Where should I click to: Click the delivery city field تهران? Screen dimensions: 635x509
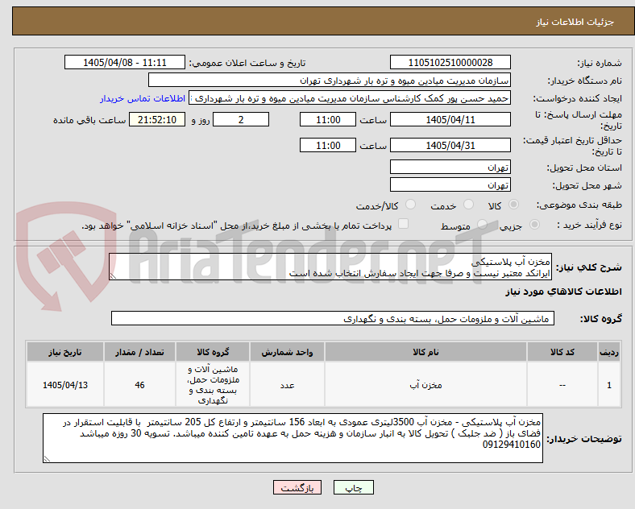(450, 185)
